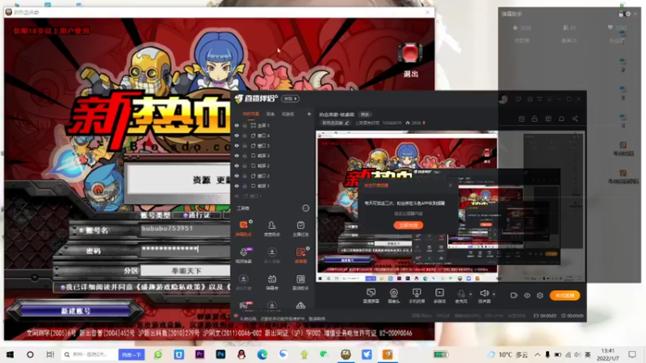
Task: Add a new scene with the plus button
Action: point(309,114)
